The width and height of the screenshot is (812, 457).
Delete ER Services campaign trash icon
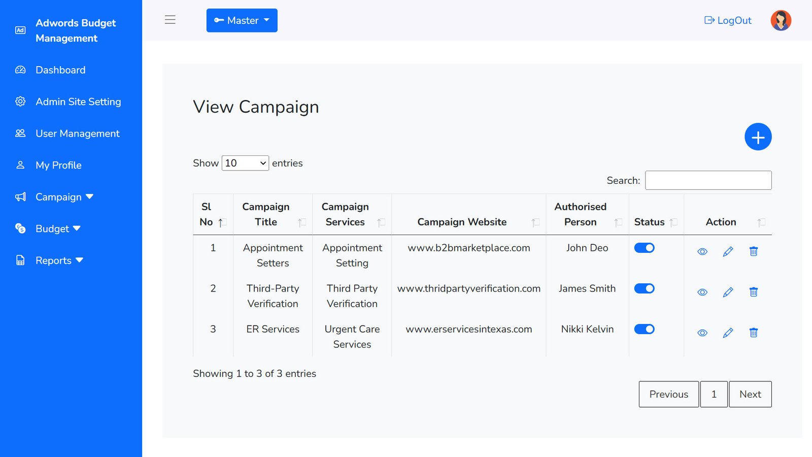coord(754,332)
